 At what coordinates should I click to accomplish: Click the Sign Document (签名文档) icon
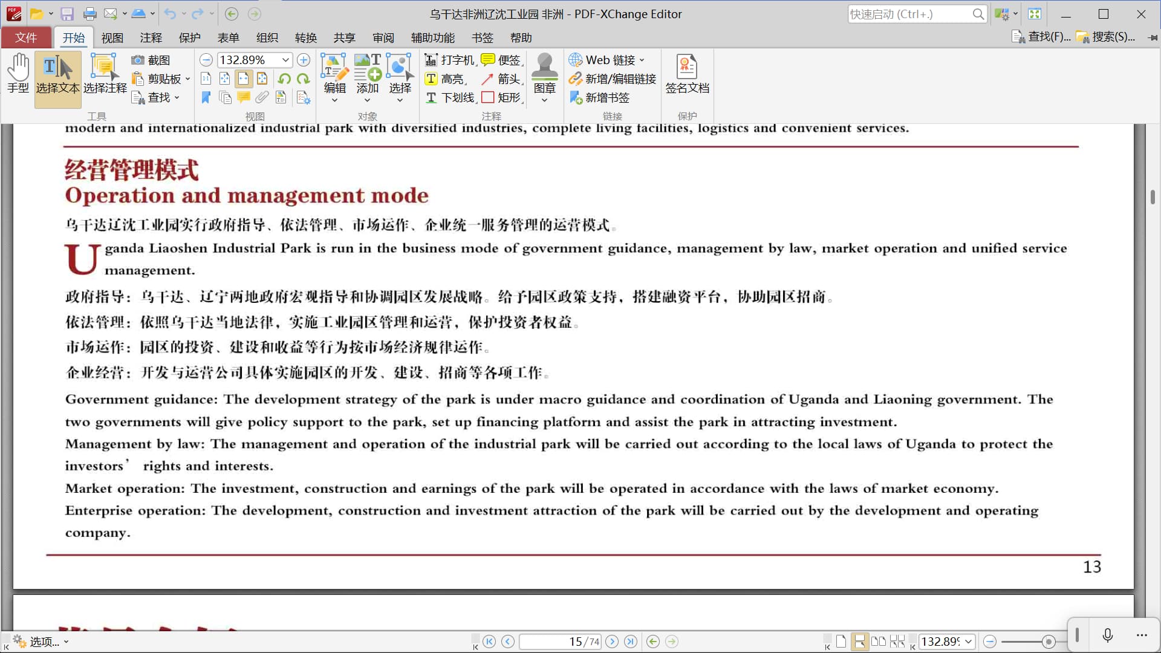(687, 73)
